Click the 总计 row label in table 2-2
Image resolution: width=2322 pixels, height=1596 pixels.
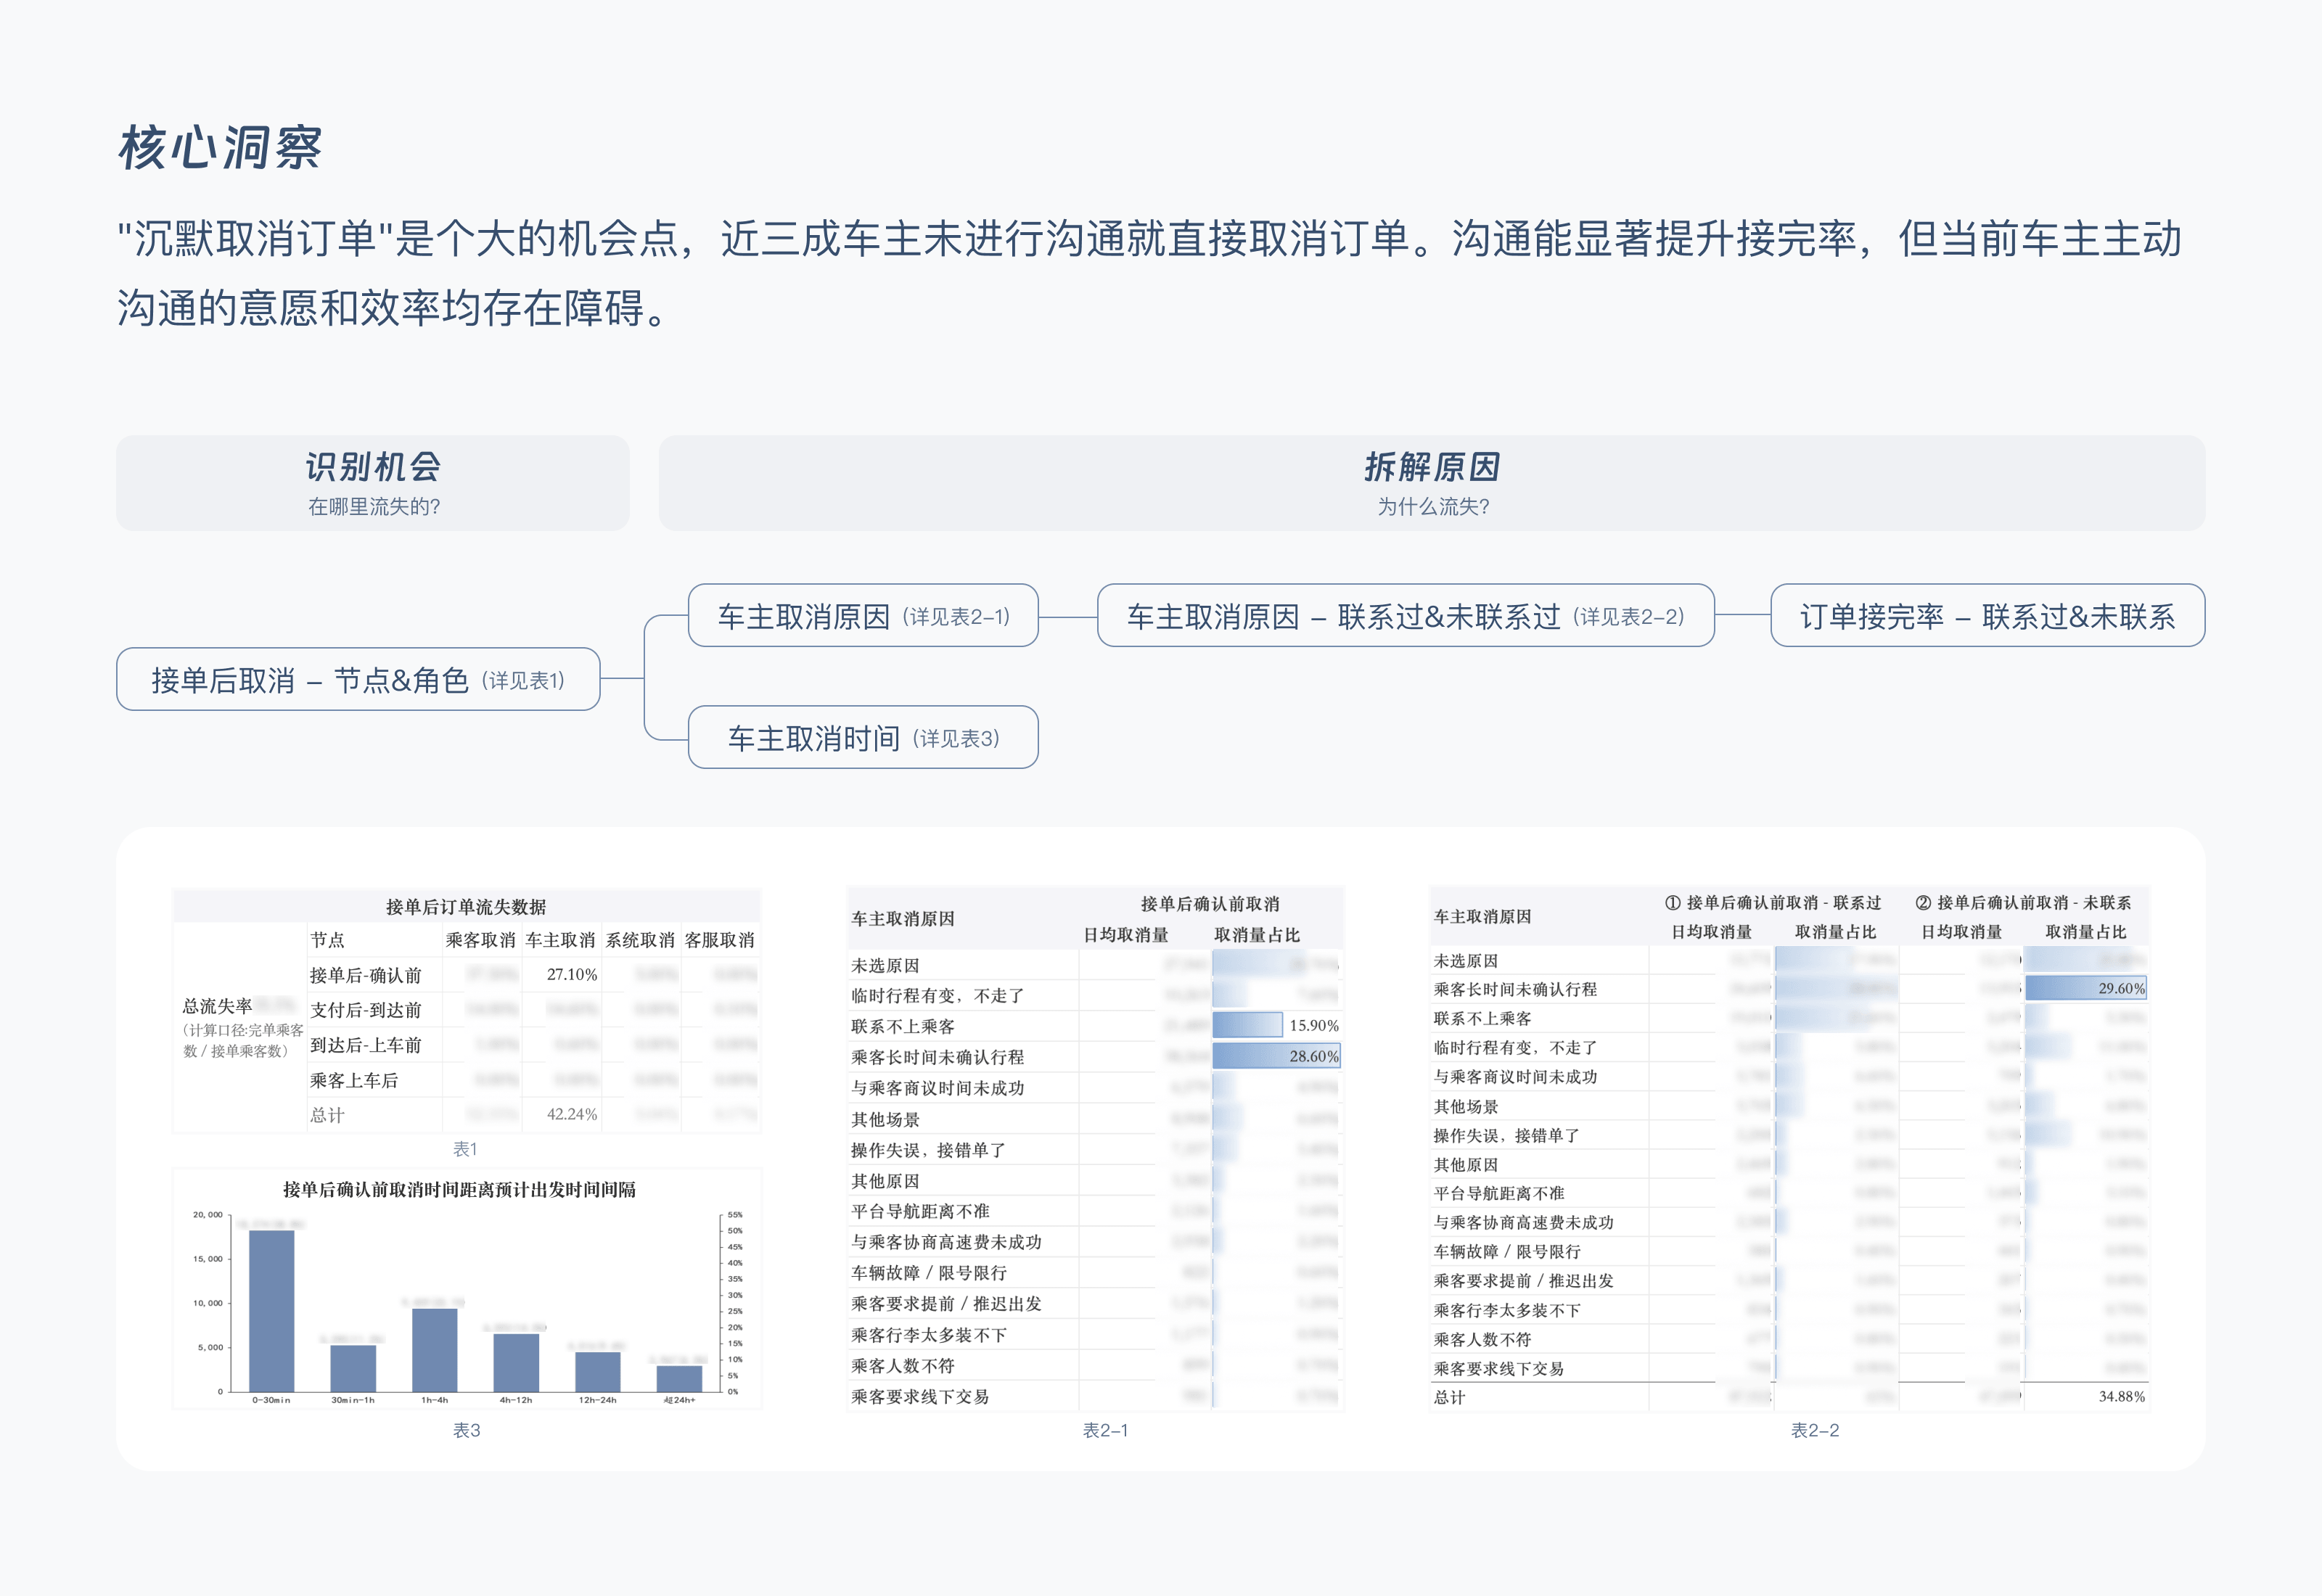click(1449, 1397)
